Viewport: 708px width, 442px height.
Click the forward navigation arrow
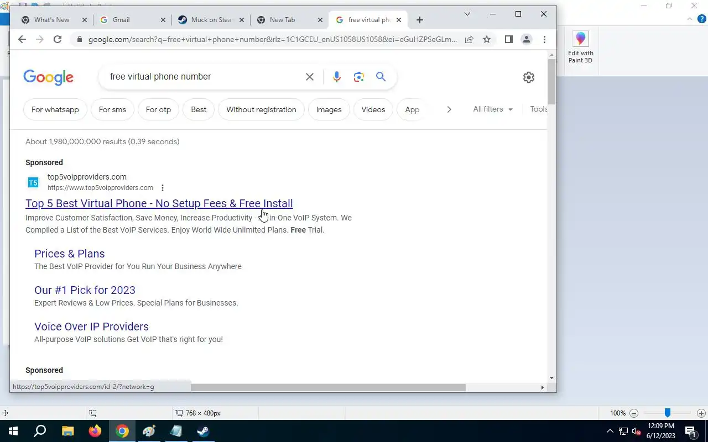pos(40,39)
